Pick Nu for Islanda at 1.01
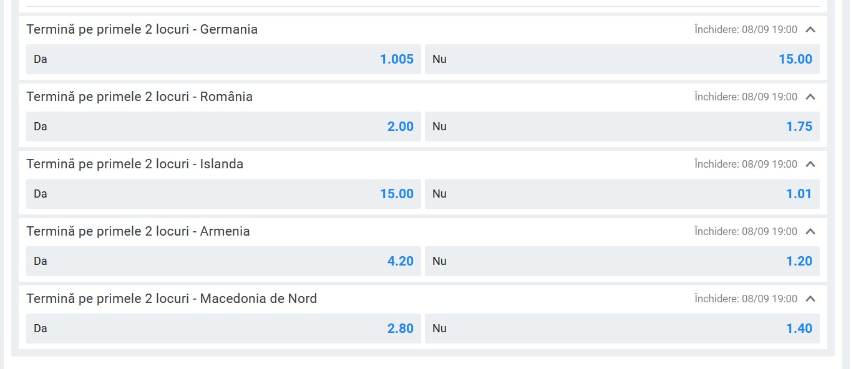 coord(622,194)
